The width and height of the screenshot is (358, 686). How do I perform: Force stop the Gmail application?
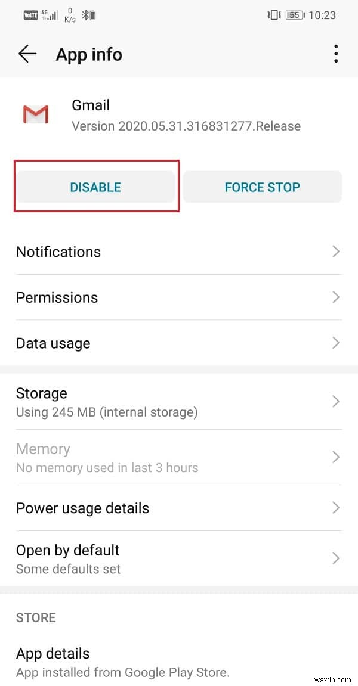coord(263,187)
